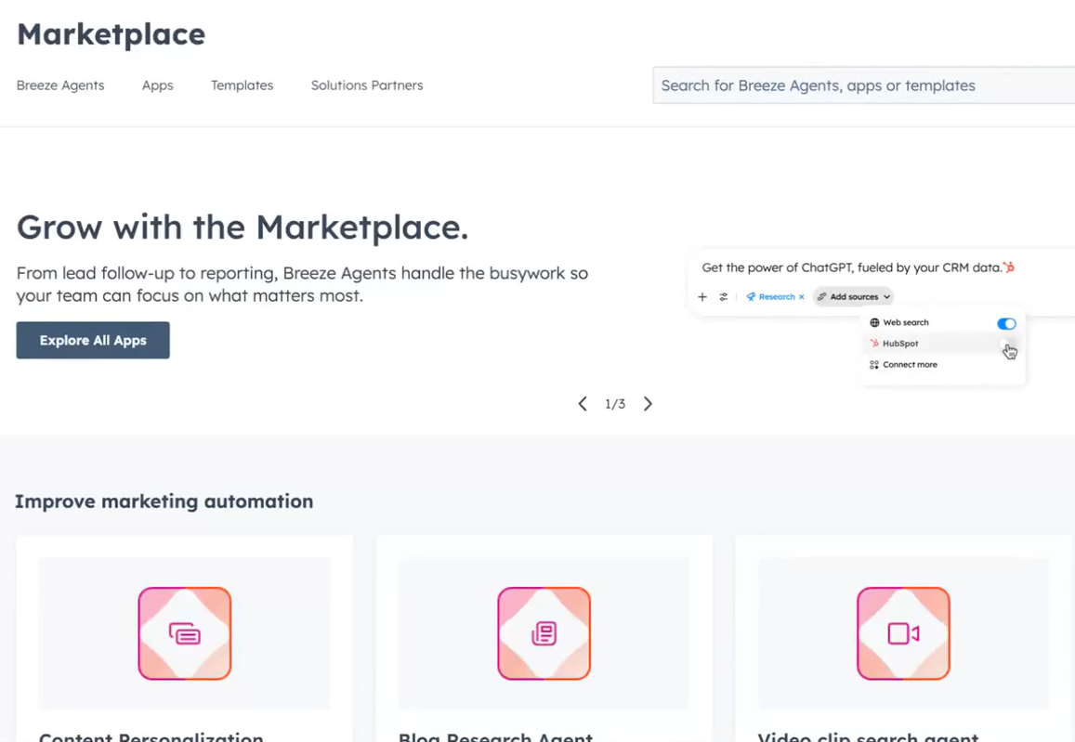Open the Add sources dropdown

[x=854, y=296]
